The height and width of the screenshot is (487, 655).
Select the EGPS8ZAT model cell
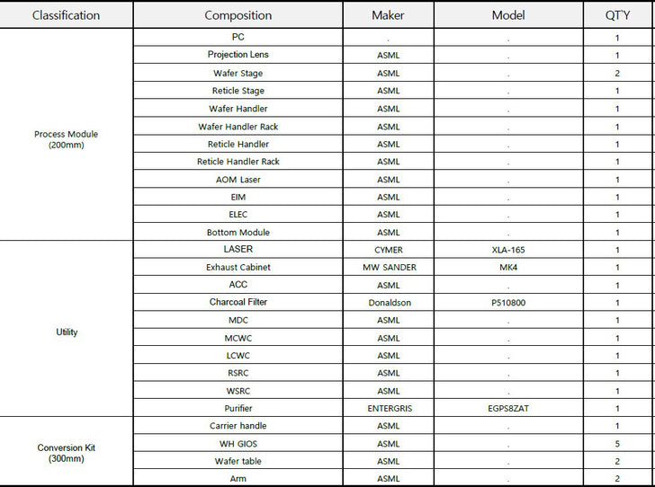pos(508,408)
